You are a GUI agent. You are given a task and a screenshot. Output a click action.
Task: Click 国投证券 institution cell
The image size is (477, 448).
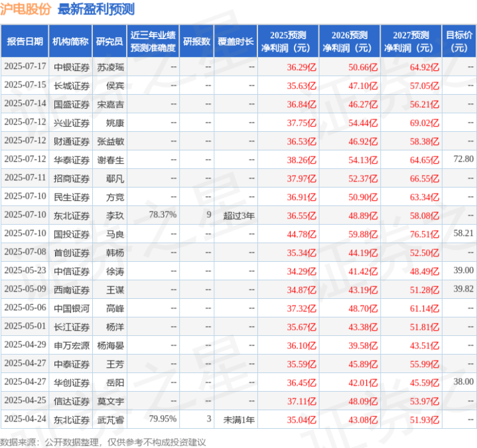72,235
